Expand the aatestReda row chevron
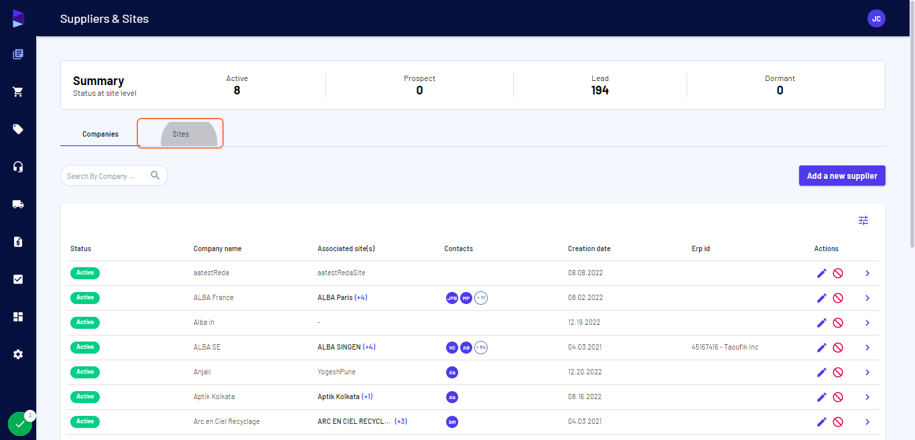Screen dimensions: 915x440 click(867, 273)
